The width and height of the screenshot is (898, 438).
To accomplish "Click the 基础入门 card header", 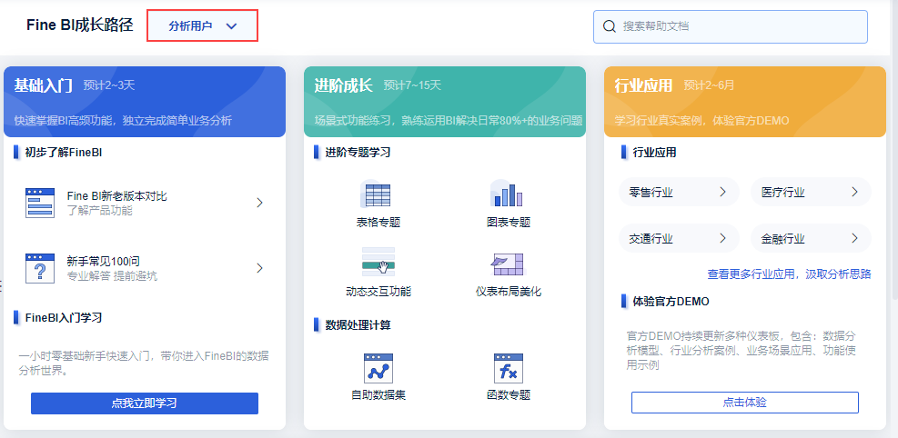I will (145, 102).
